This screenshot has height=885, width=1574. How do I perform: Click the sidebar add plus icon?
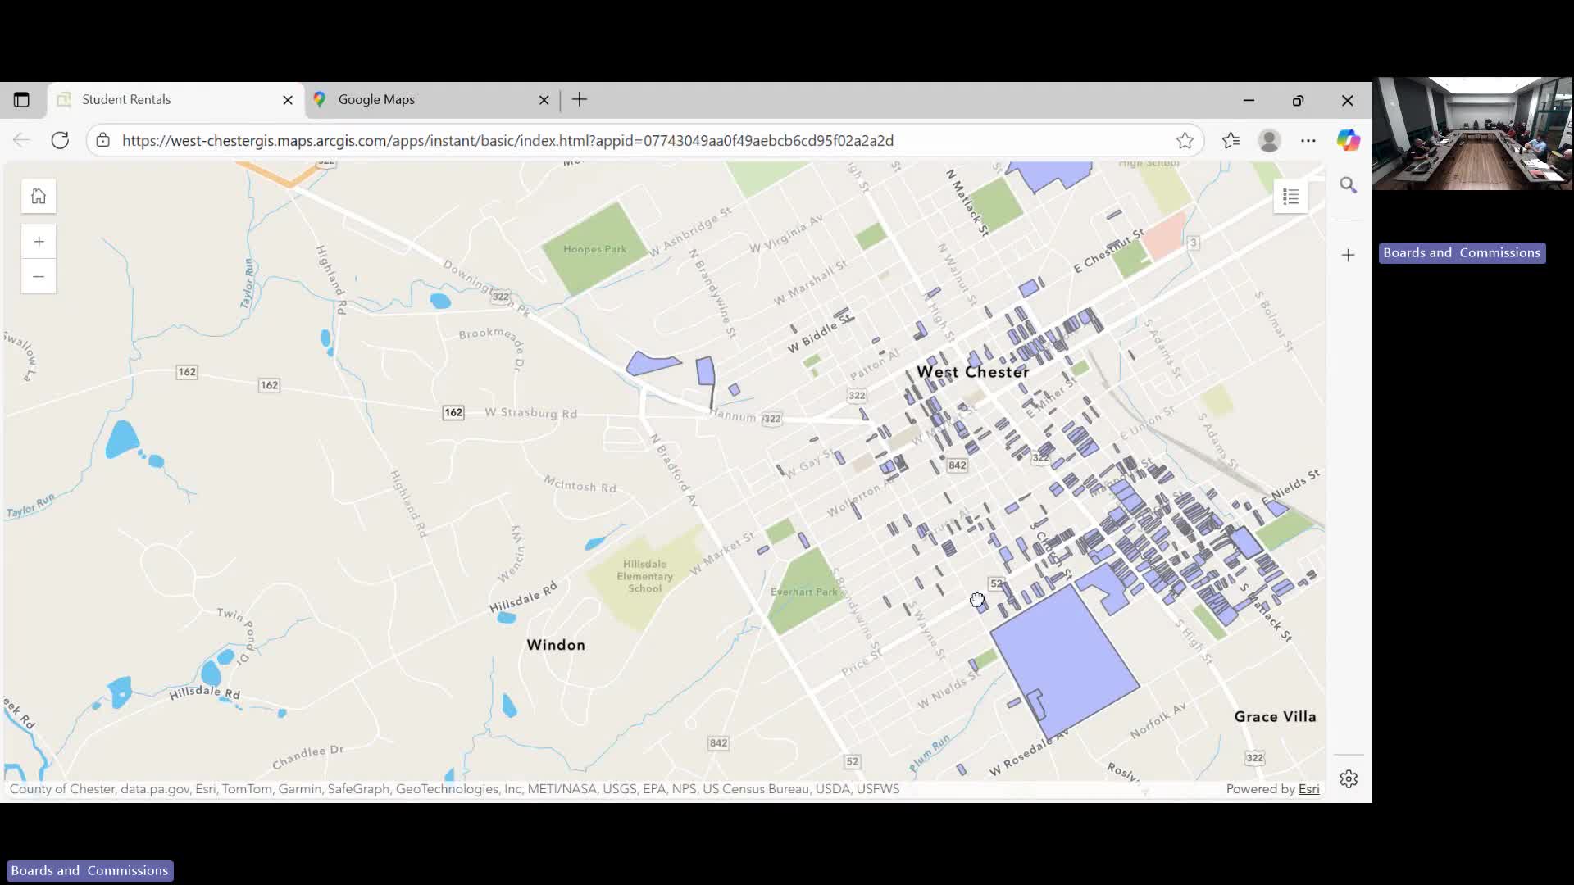(x=1348, y=256)
